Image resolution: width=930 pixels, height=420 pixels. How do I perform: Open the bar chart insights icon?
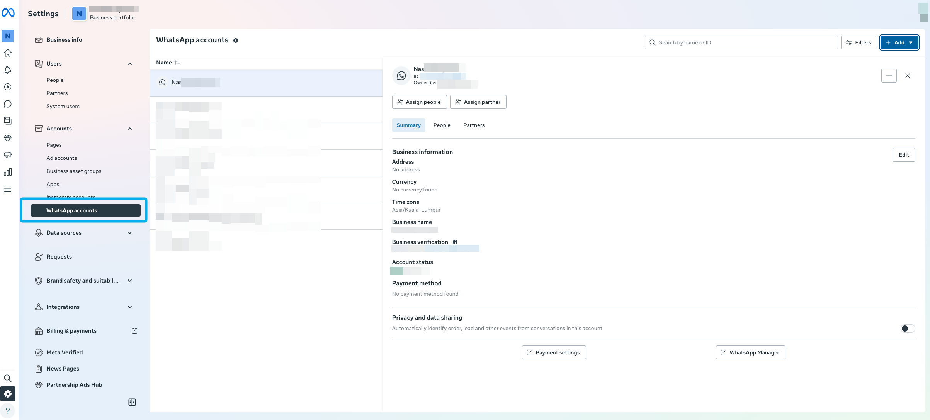click(x=8, y=172)
